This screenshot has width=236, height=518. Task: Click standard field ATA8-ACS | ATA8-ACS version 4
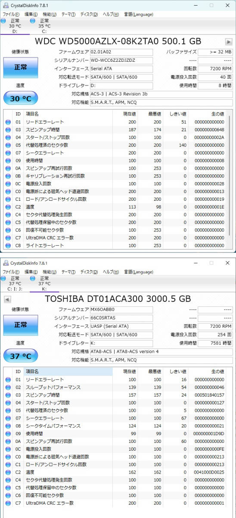[x=161, y=351]
